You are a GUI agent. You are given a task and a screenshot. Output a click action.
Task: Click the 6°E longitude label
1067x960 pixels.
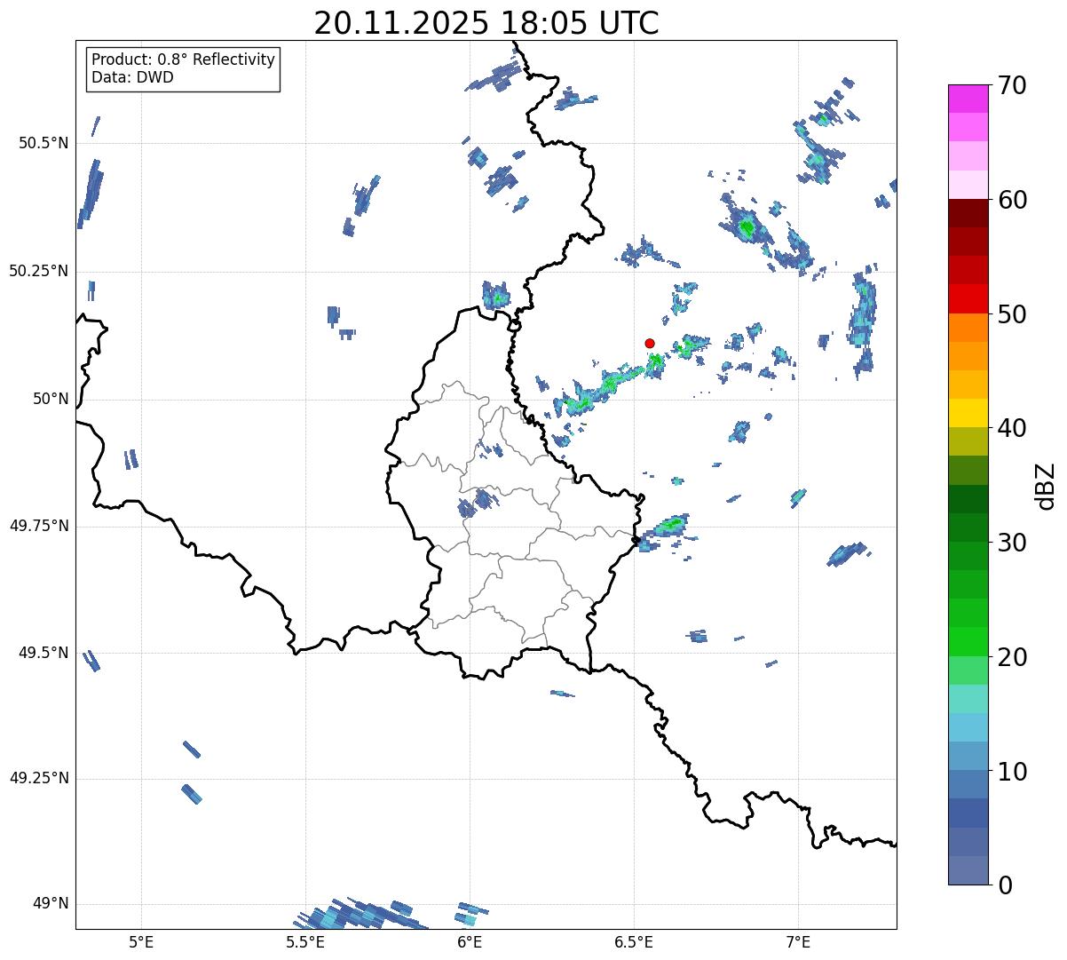point(470,941)
